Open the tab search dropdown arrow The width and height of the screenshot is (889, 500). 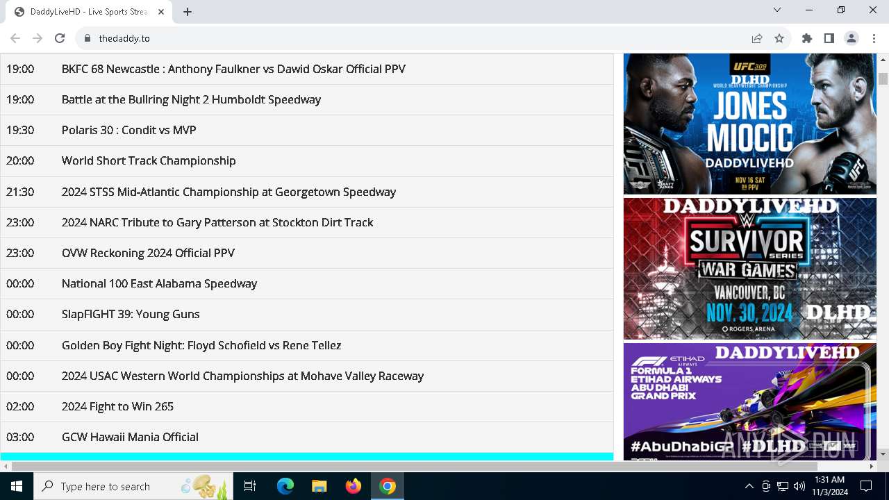click(x=777, y=10)
